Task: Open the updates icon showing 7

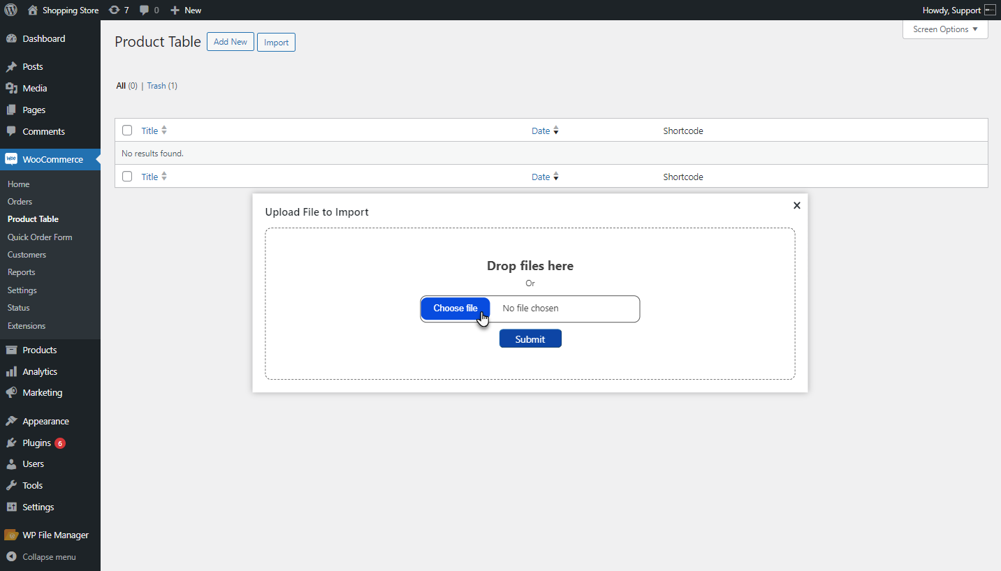Action: [x=115, y=10]
